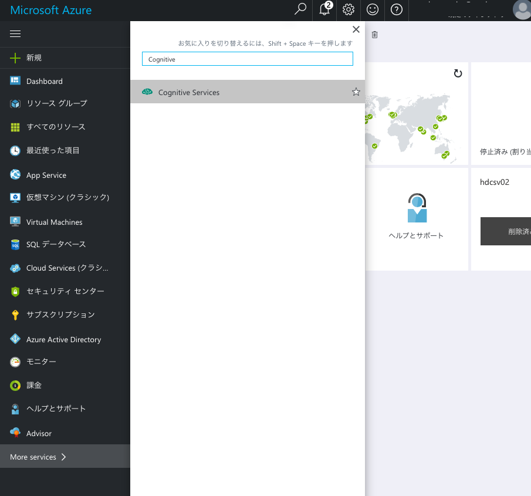Collapse sidebar with hamburger icon
This screenshot has width=531, height=496.
tap(15, 34)
